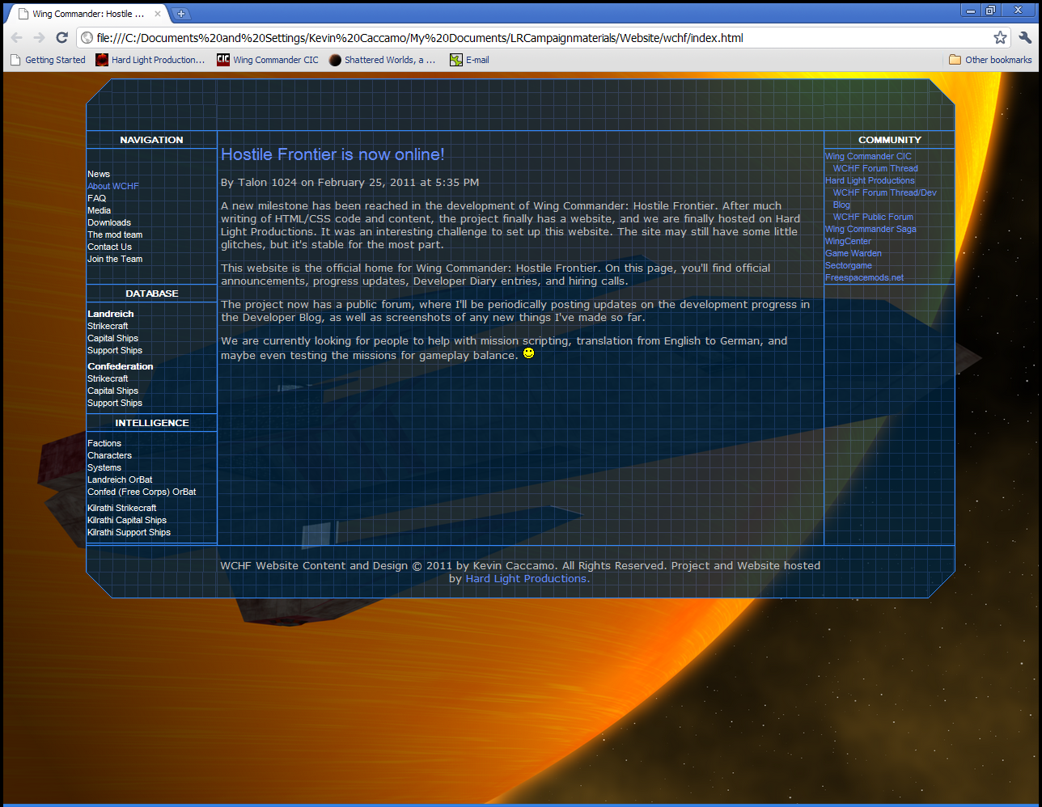Click the browser reload button
The height and width of the screenshot is (807, 1042).
point(61,38)
